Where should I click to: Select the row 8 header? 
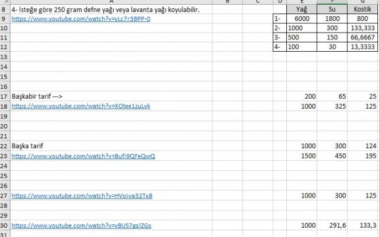[5, 10]
